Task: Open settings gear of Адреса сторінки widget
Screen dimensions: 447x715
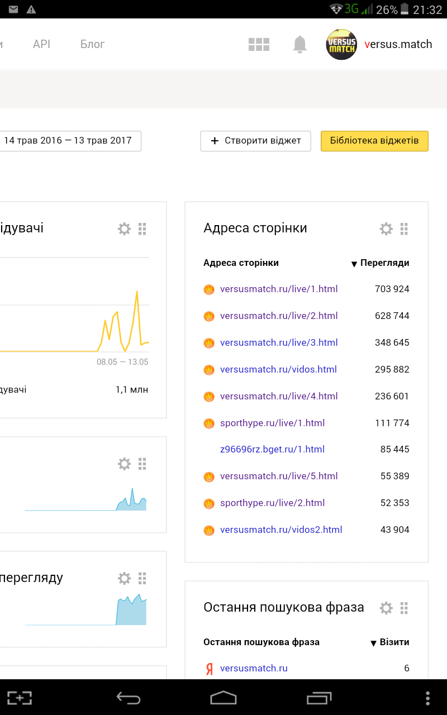Action: [x=386, y=228]
